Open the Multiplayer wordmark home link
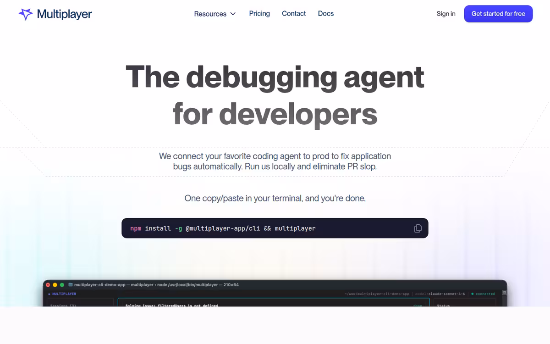The image size is (550, 344). (x=64, y=14)
